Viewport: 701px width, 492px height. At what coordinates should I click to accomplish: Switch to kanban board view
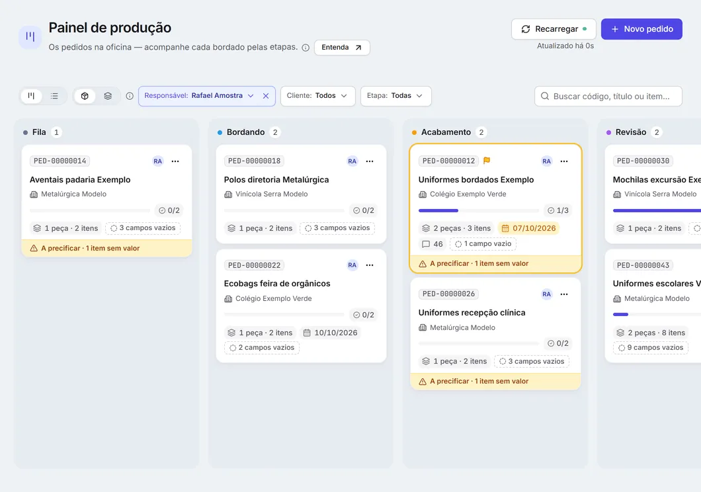pos(31,96)
